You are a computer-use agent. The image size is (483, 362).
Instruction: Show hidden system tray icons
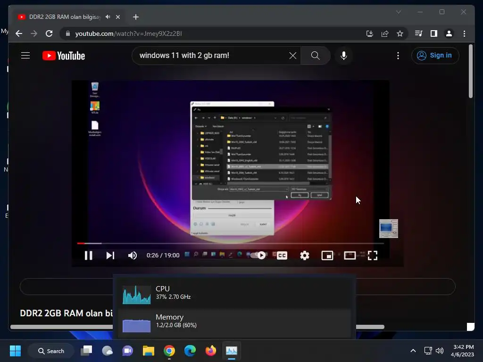pos(413,351)
